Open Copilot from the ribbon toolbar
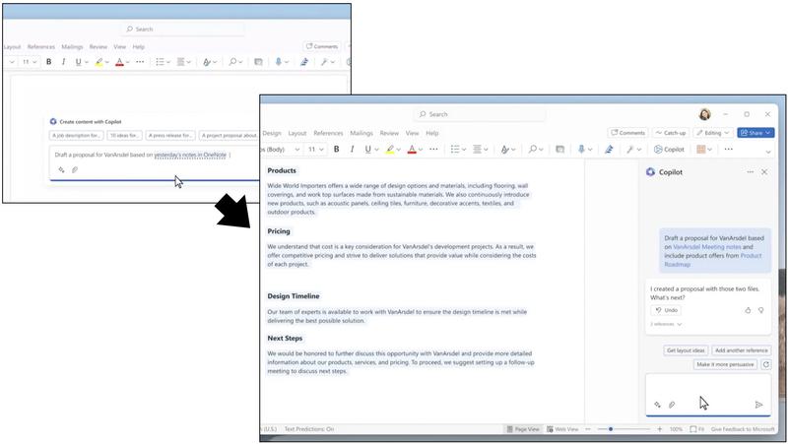The width and height of the screenshot is (788, 444). click(x=669, y=150)
